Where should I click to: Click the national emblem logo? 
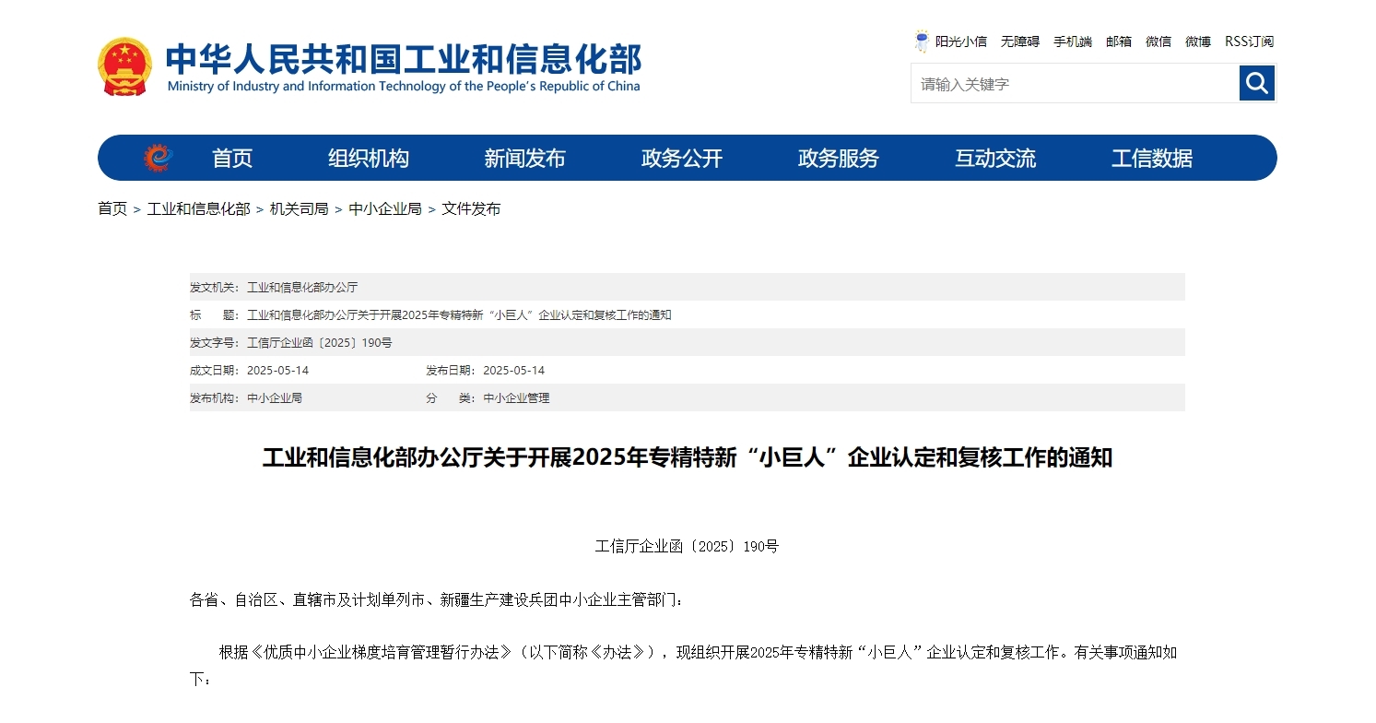click(x=124, y=65)
